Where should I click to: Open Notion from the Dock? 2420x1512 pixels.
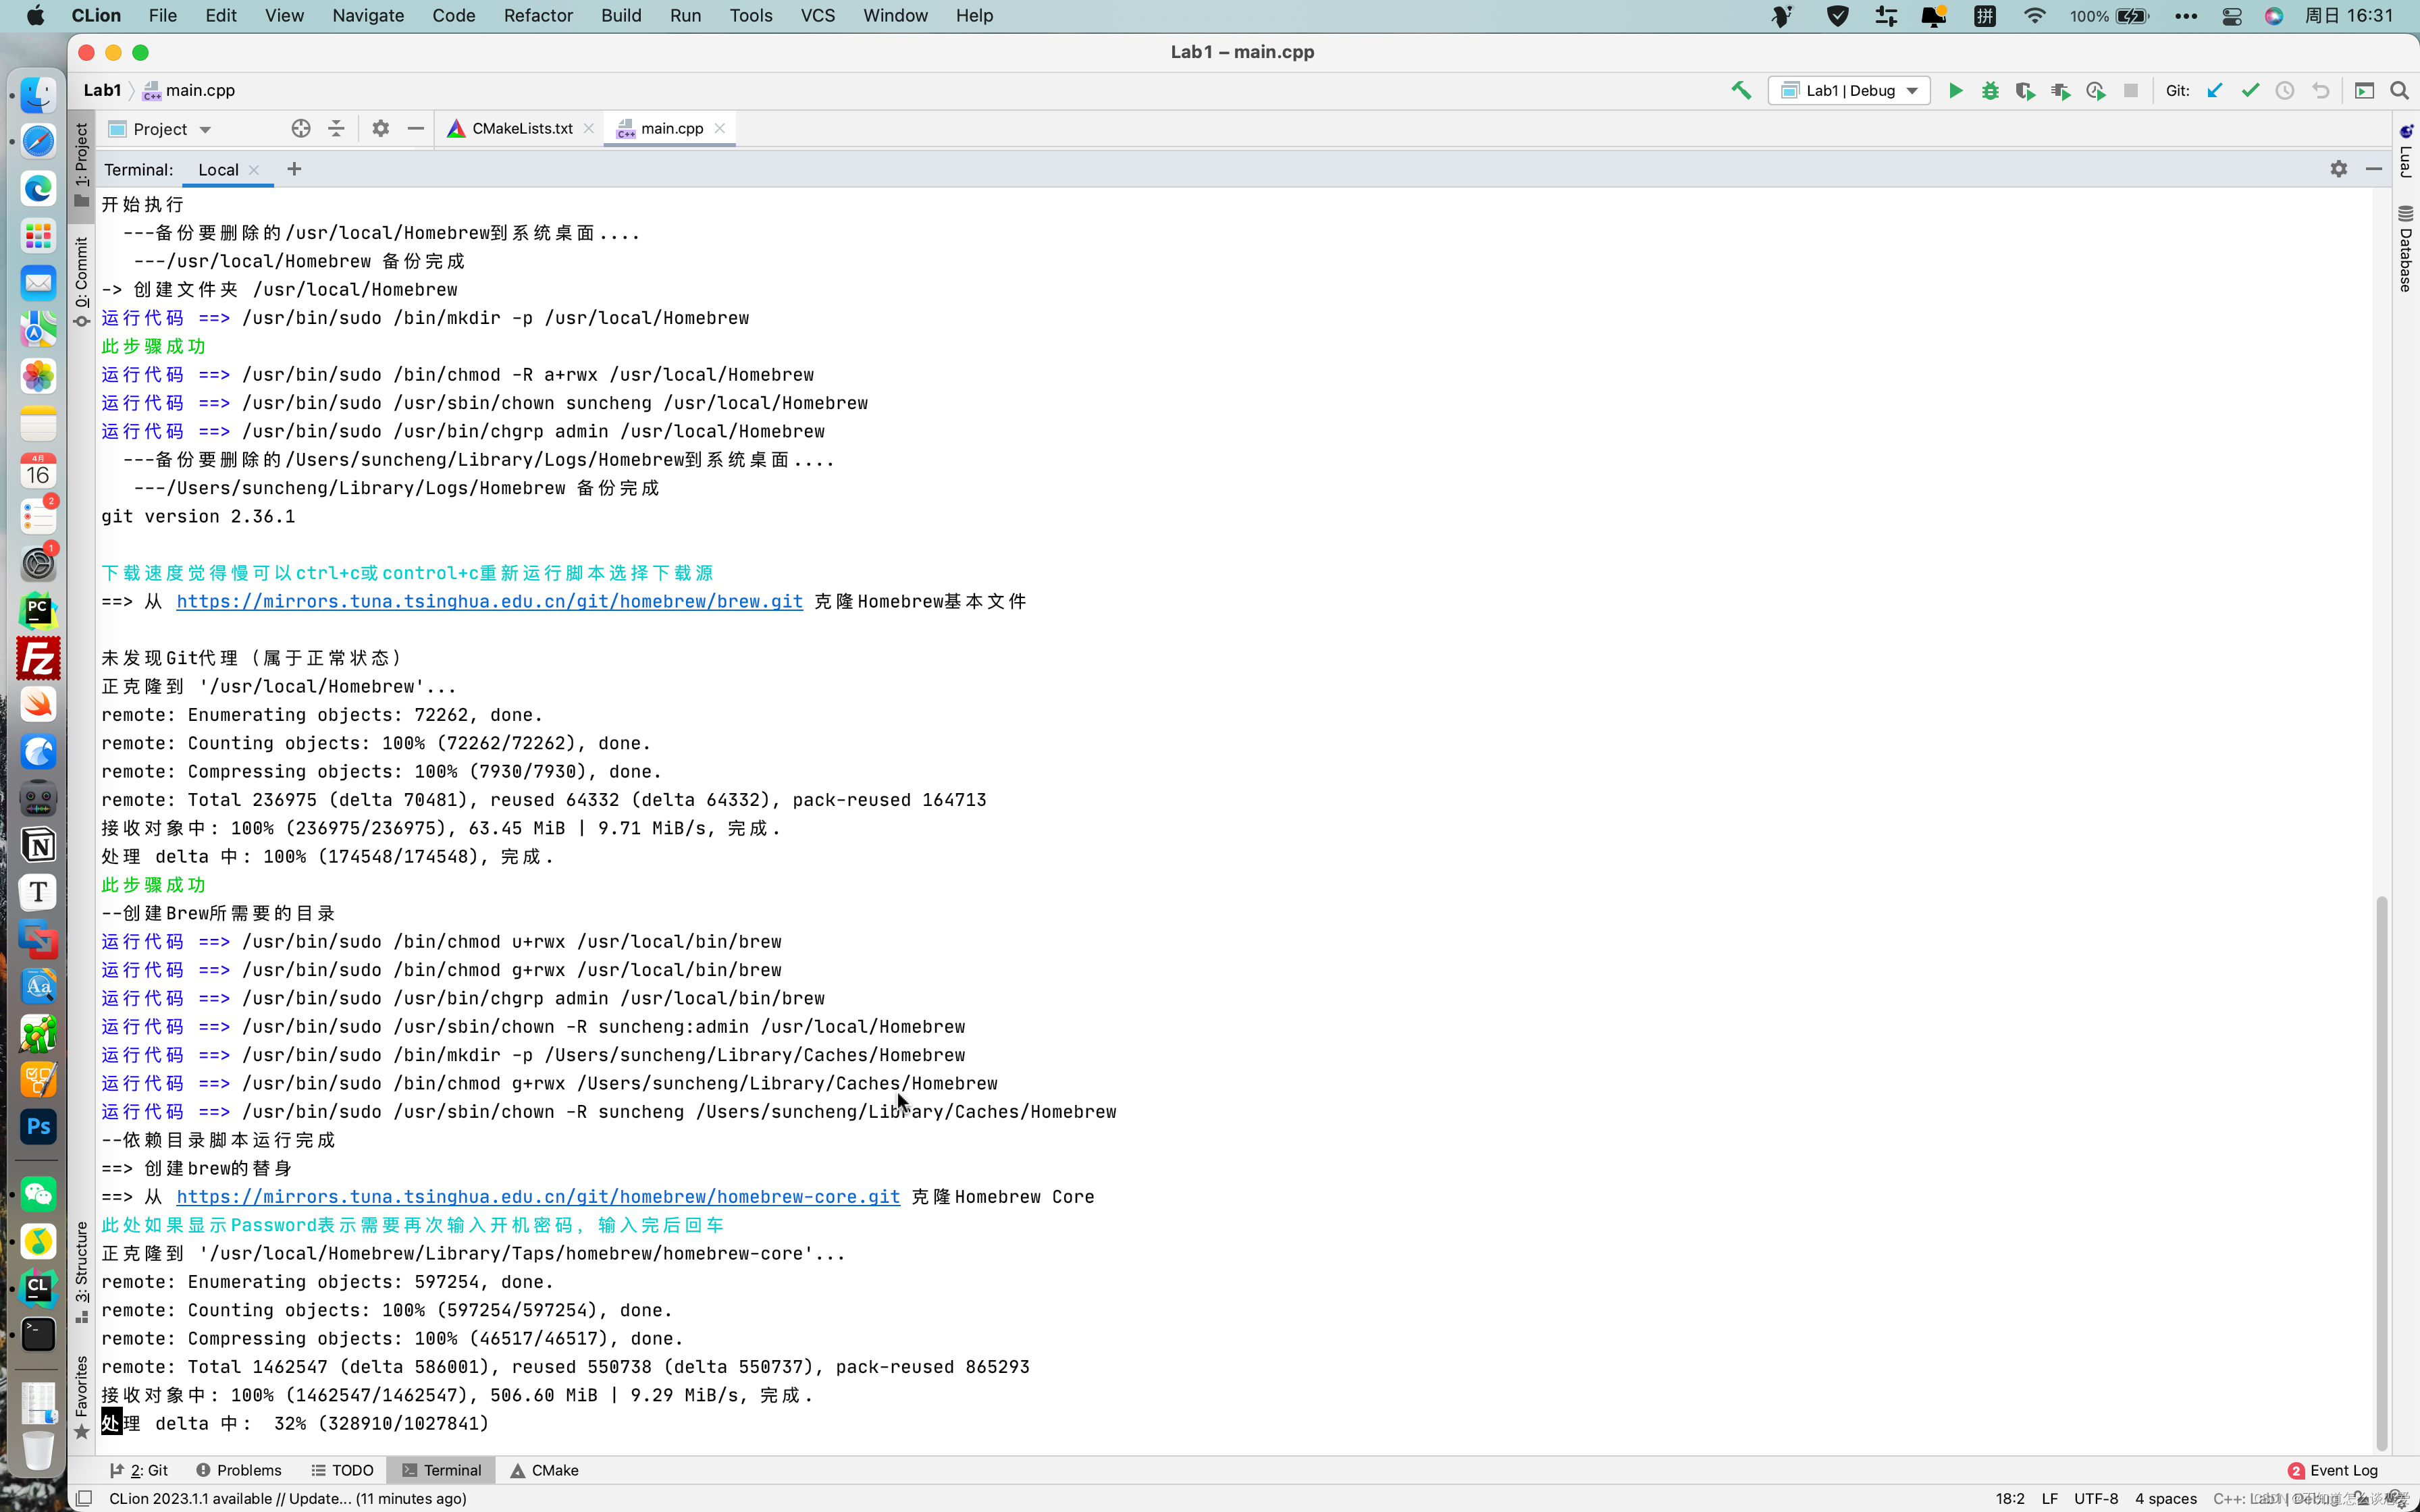point(39,846)
